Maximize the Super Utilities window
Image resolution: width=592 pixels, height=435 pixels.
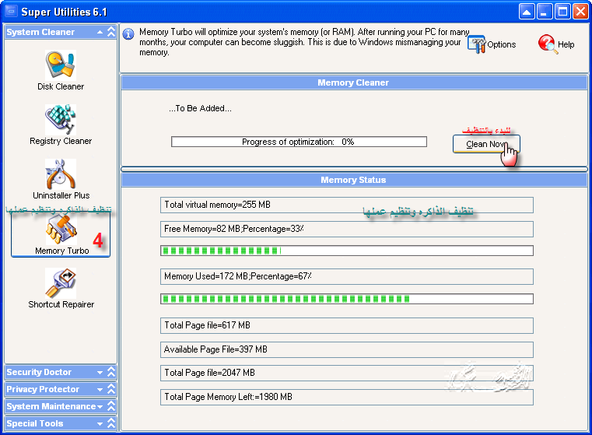click(x=562, y=12)
